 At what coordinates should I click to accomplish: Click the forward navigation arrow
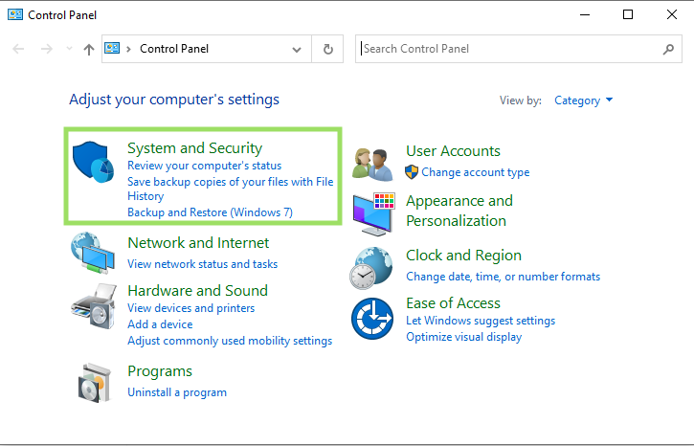(47, 49)
